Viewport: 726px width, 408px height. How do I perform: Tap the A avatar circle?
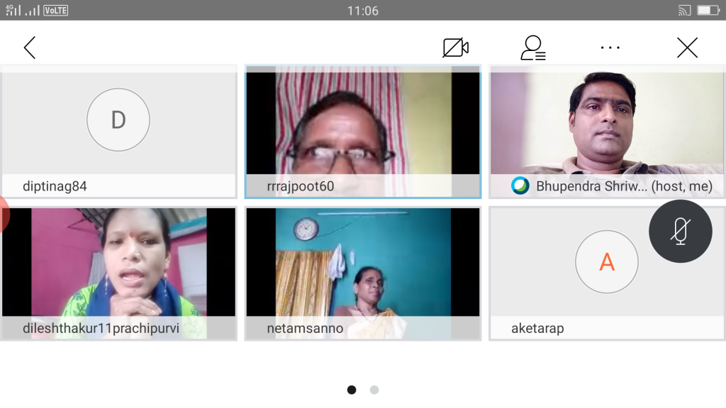click(x=606, y=262)
